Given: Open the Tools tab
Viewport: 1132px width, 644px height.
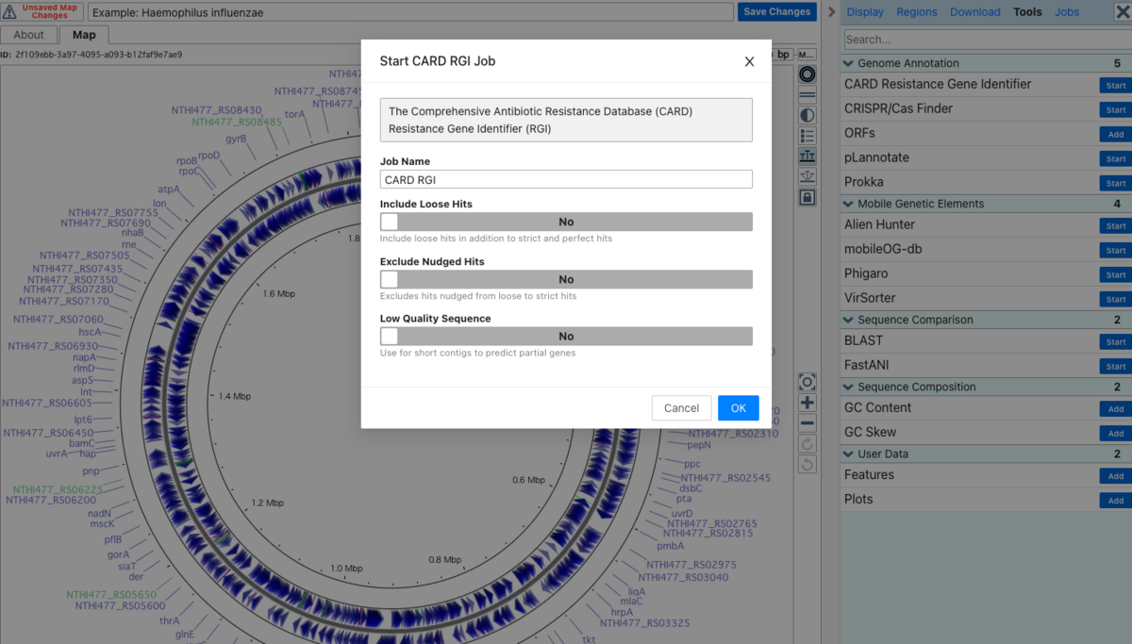Looking at the screenshot, I should point(1027,12).
